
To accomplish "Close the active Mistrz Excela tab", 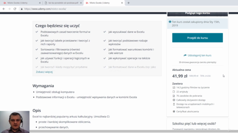I will coord(122,3).
